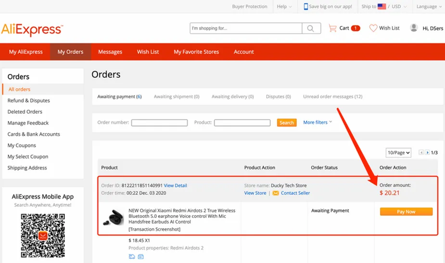Open the 10/Page results dropdown
Viewport: 445px width, 263px height.
point(398,153)
